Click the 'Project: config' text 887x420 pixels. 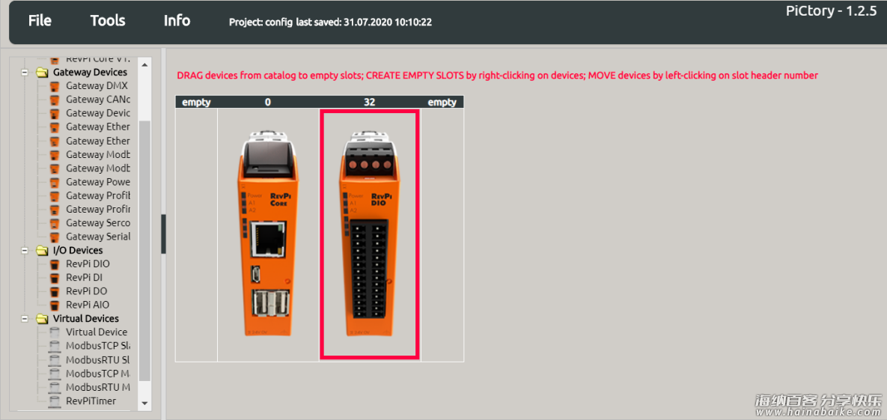coord(260,22)
